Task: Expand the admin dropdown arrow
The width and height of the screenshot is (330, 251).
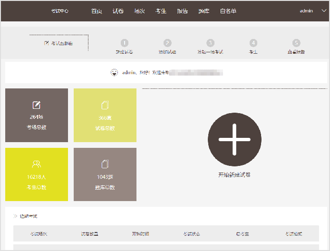Action: coord(324,11)
